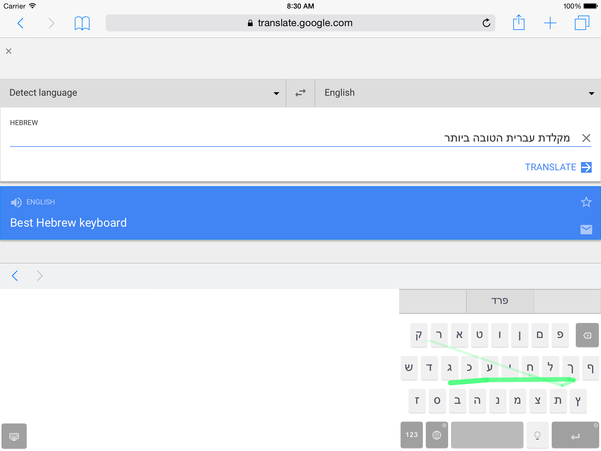
Task: Go back with Safari back arrow
Action: point(21,23)
